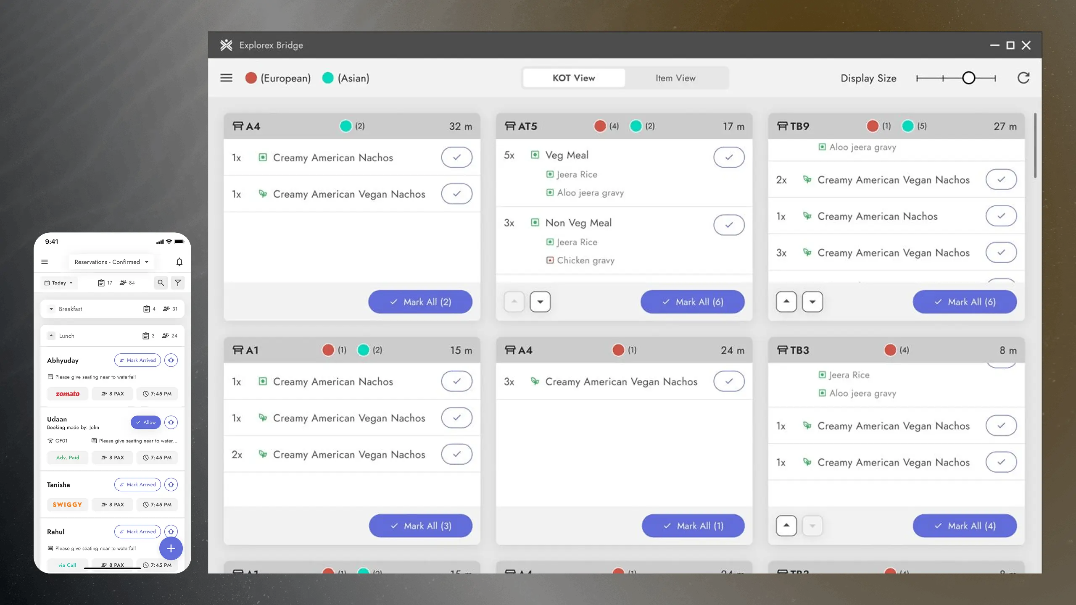Tap the plus add reservation button
Viewport: 1076px width, 605px height.
[x=171, y=548]
